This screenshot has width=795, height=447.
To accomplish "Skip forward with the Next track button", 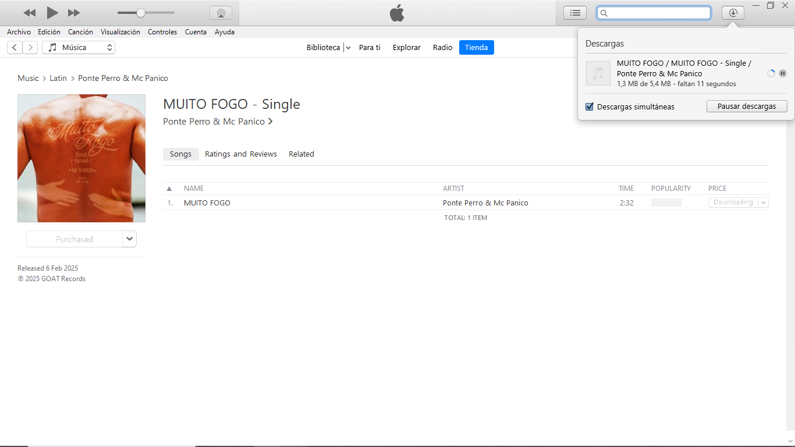I will pos(74,13).
